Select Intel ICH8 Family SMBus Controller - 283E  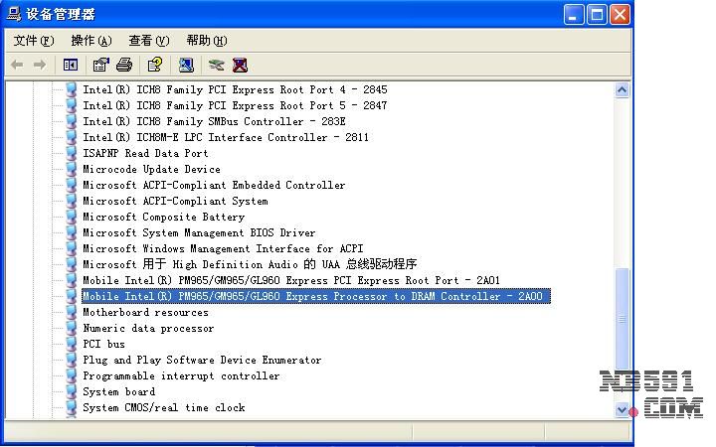pyautogui.click(x=214, y=121)
